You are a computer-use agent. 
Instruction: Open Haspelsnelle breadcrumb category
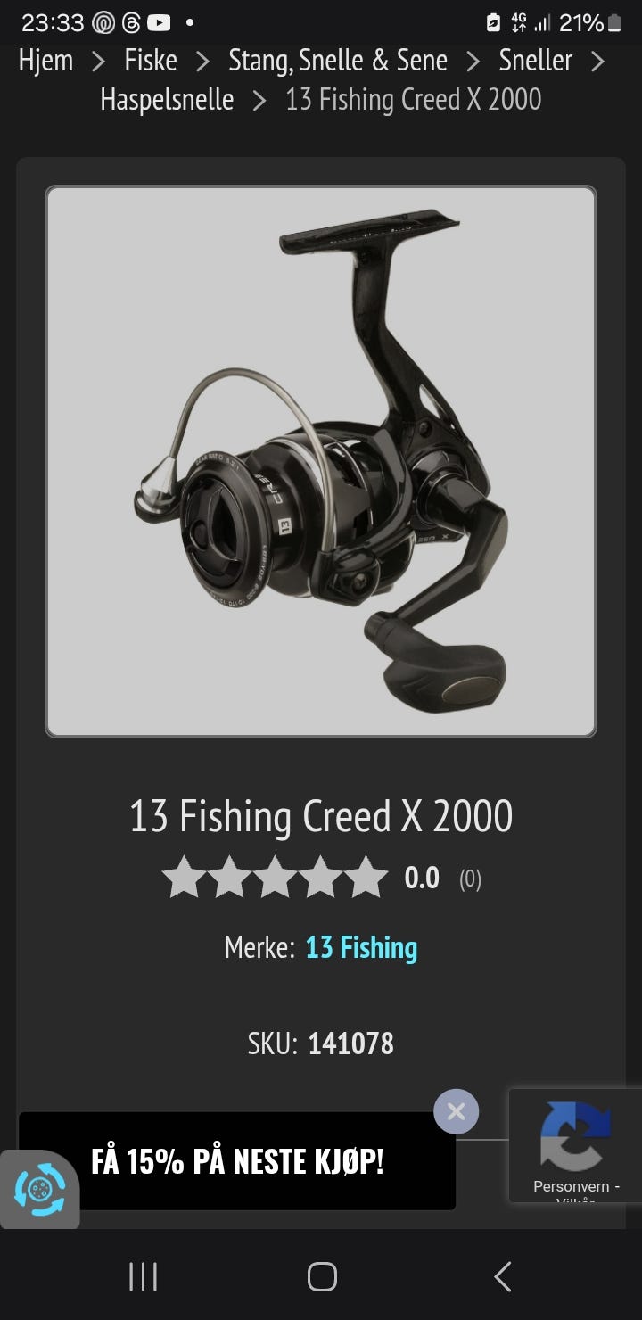[x=167, y=99]
